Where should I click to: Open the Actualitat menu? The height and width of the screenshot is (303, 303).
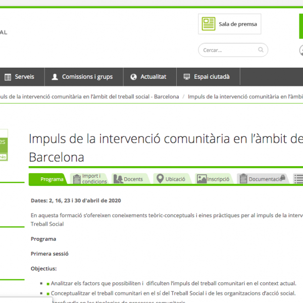(x=153, y=77)
